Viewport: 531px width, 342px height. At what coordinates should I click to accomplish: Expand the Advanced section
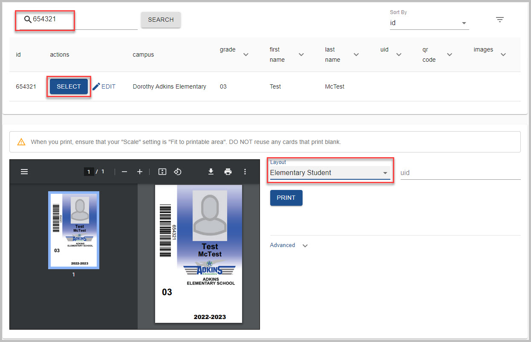(x=289, y=245)
